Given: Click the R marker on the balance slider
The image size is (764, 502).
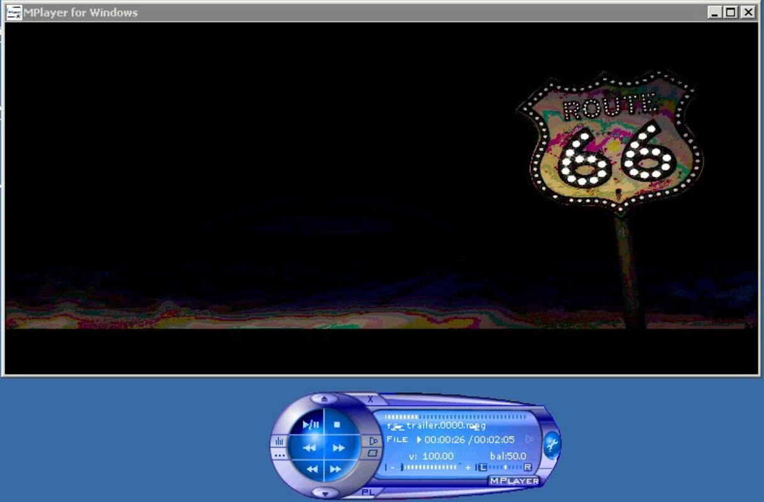Looking at the screenshot, I should pyautogui.click(x=527, y=467).
